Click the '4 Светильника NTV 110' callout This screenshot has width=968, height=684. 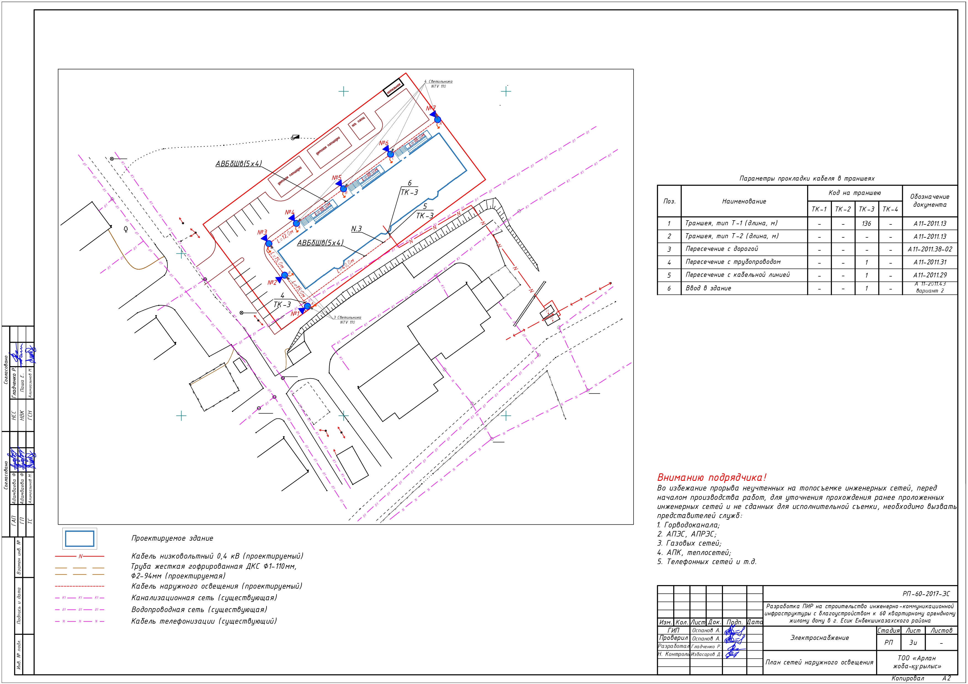(x=438, y=84)
